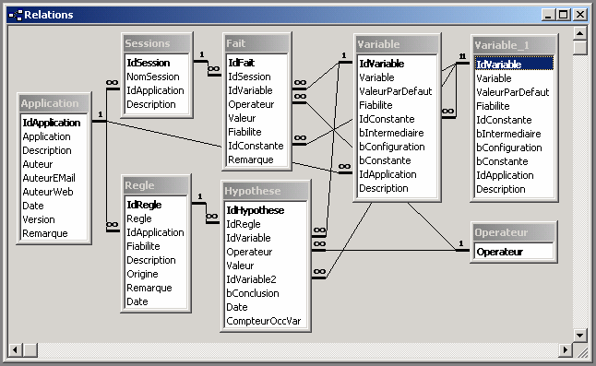Click the vertical scrollbar thumb

tap(579, 48)
